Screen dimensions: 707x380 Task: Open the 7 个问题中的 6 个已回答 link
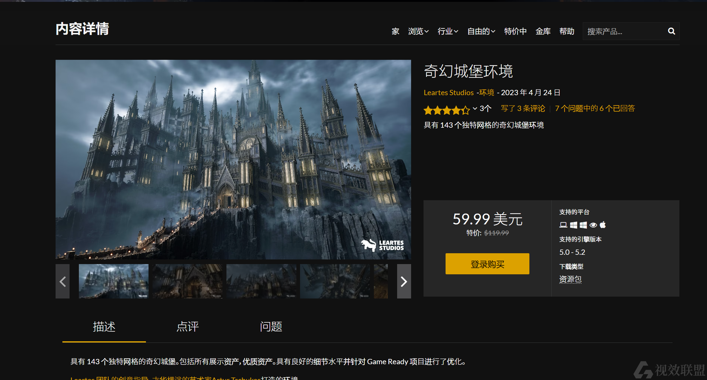(x=595, y=108)
